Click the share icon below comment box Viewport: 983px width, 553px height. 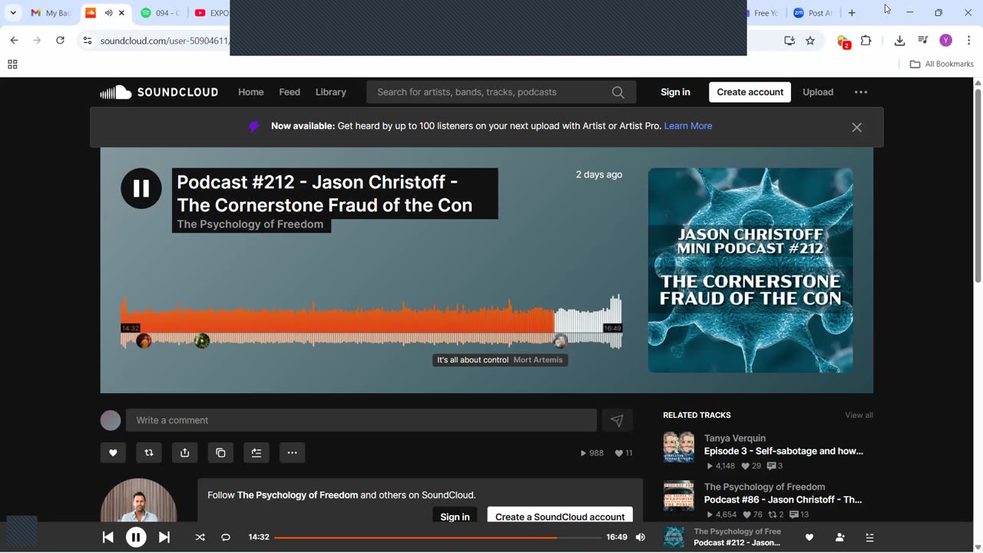pos(185,453)
